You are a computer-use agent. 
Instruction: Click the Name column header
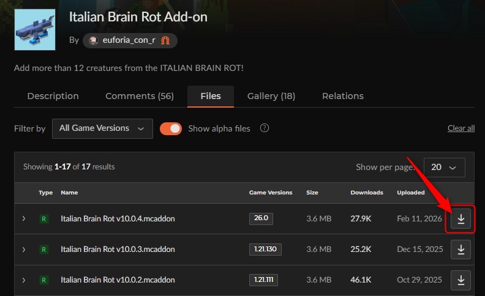pos(69,193)
